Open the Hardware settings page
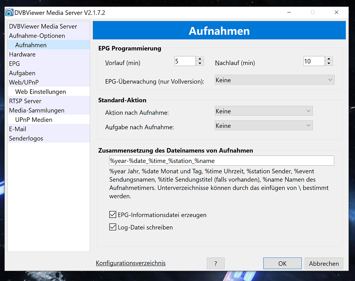355x281 pixels. point(49,54)
